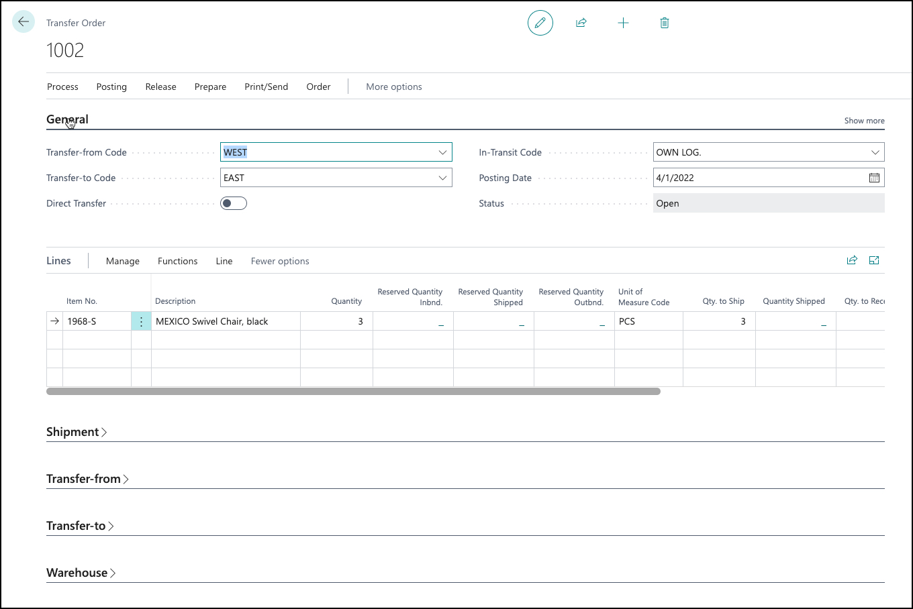
Task: Collapse the General section header
Action: tap(67, 119)
